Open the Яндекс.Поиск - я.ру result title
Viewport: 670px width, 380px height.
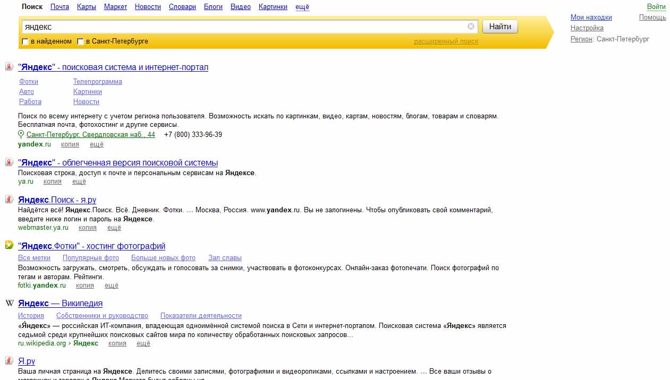[x=57, y=200]
